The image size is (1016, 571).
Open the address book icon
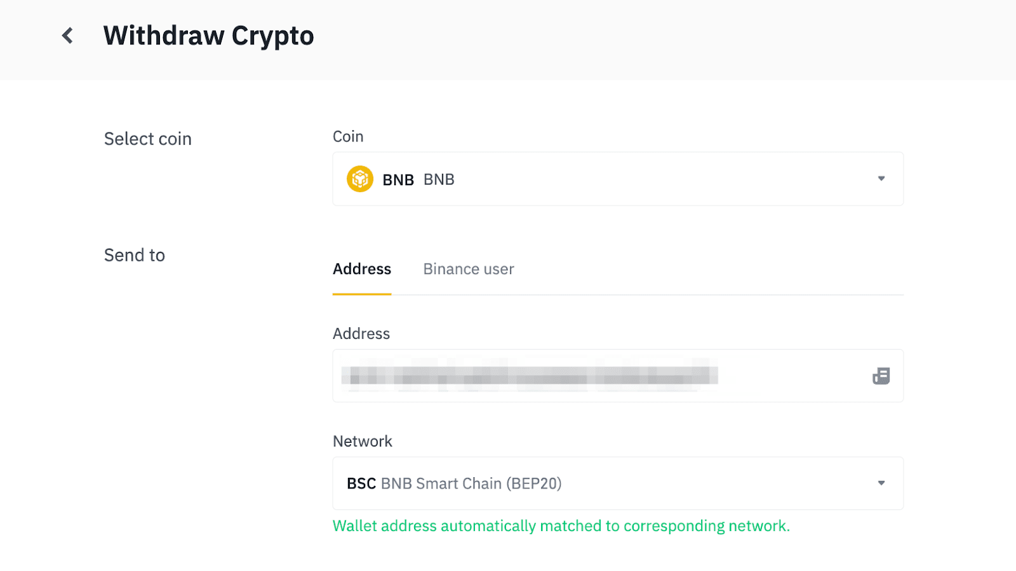point(881,376)
